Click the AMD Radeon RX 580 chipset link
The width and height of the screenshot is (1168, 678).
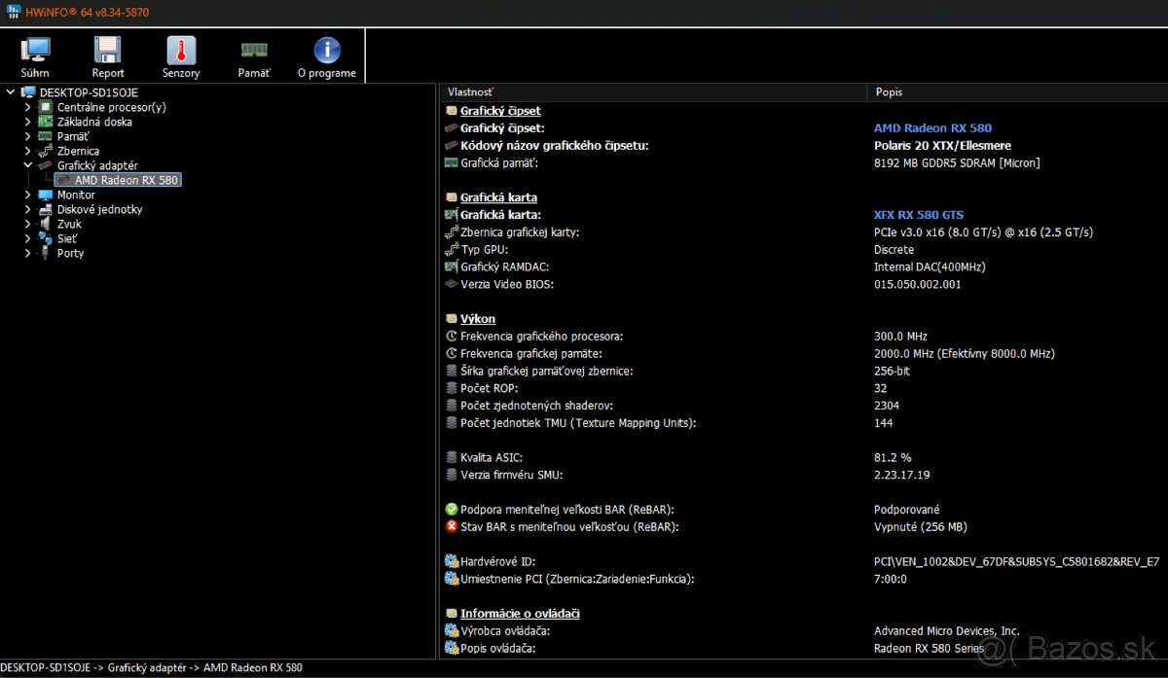tap(932, 128)
